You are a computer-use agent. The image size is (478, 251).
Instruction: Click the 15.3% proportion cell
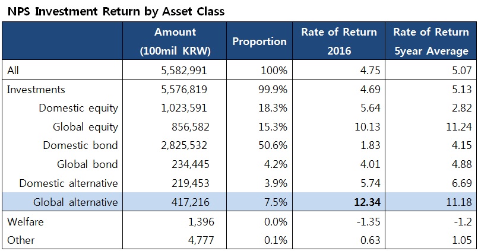click(x=273, y=127)
